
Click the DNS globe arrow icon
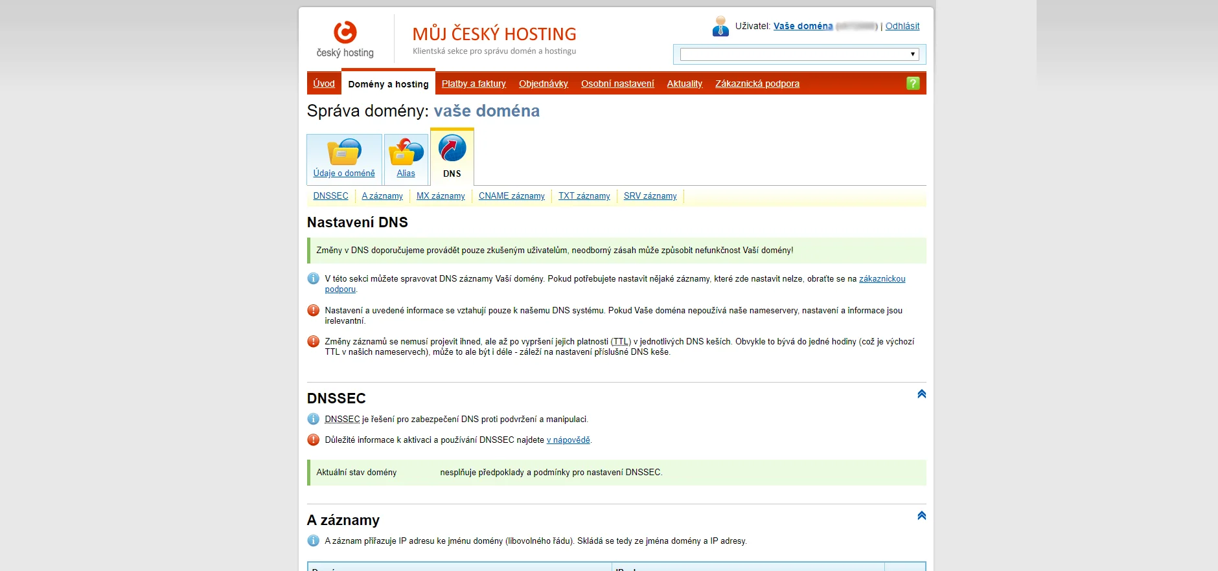[x=452, y=148]
